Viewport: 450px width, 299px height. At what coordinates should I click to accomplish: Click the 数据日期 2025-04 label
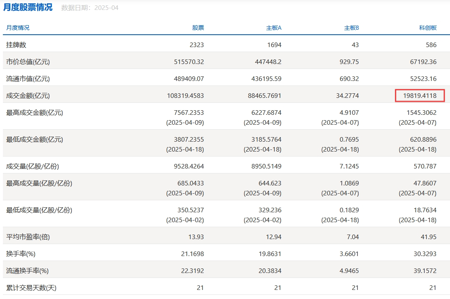[90, 8]
